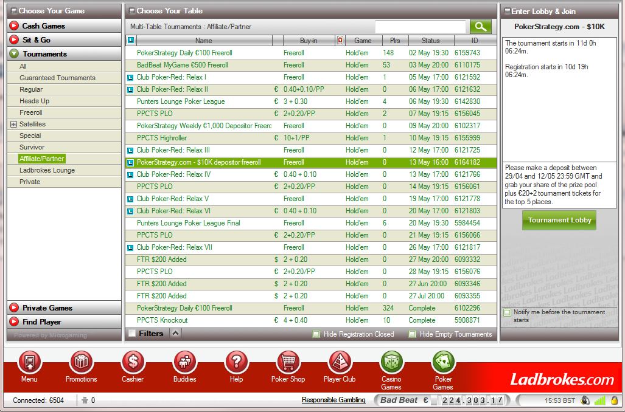The height and width of the screenshot is (412, 625).
Task: Select the All tournaments filter
Action: [x=23, y=66]
